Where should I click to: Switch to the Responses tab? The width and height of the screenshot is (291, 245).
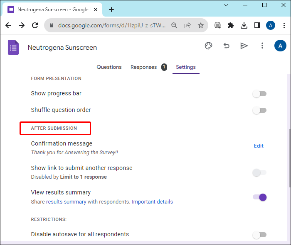(143, 67)
